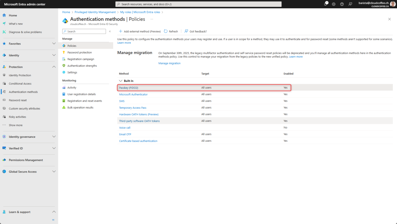
Task: Click the User registration details icon
Action: [64, 94]
